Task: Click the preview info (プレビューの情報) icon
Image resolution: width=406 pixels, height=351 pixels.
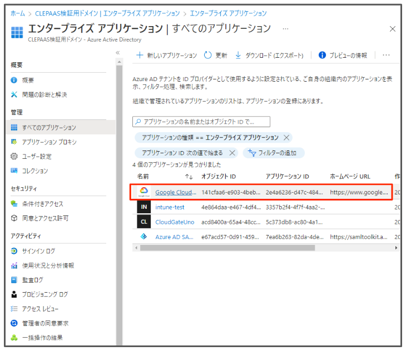Action: 322,56
